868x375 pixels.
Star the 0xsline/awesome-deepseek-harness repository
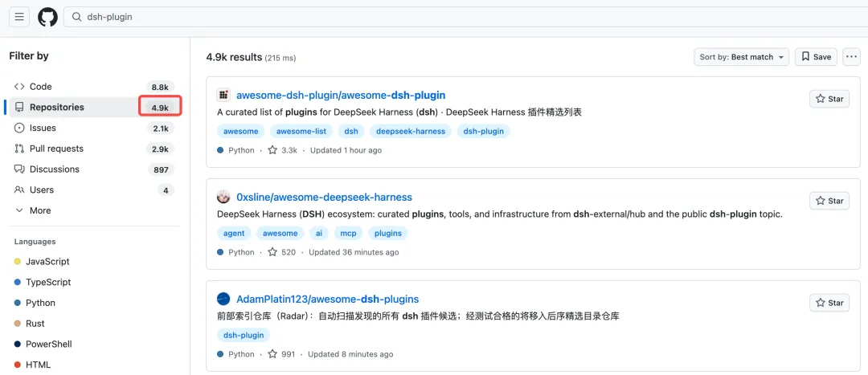point(829,201)
